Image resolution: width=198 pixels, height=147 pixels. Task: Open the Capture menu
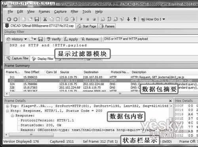[x=60, y=11]
